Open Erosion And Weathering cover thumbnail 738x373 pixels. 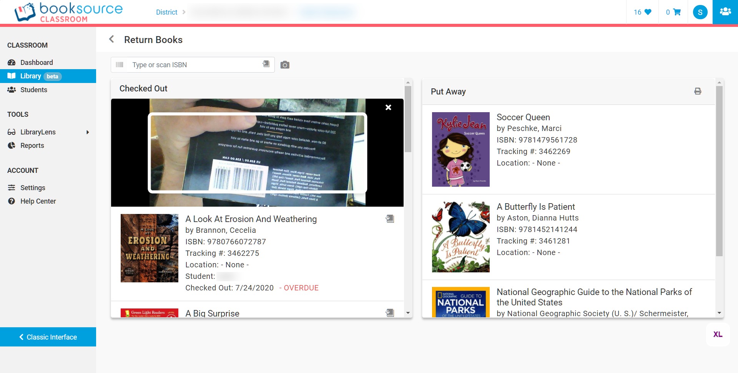[x=150, y=248]
